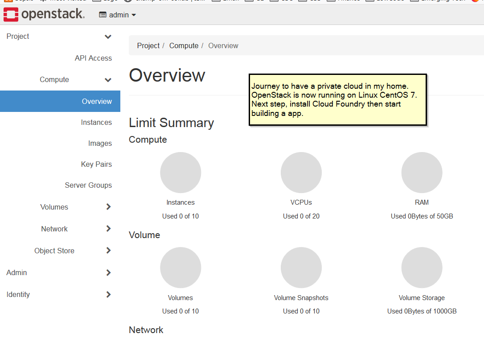
Task: Click the Volumes usage pie chart
Action: tap(180, 268)
